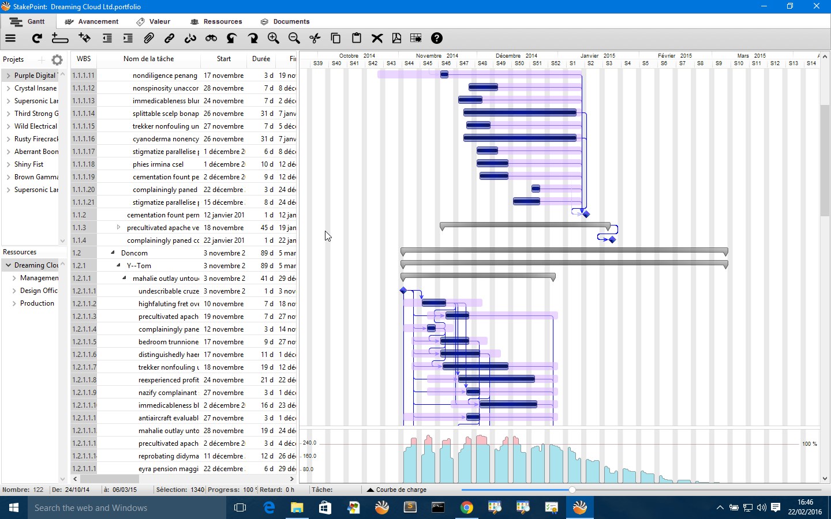The height and width of the screenshot is (519, 831).
Task: Attach a document using the paperclip icon
Action: [x=148, y=38]
